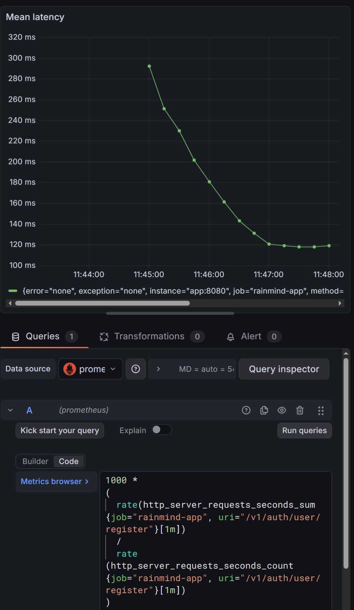Image resolution: width=354 pixels, height=610 pixels.
Task: Open the Prometheus data source dropdown
Action: [91, 369]
